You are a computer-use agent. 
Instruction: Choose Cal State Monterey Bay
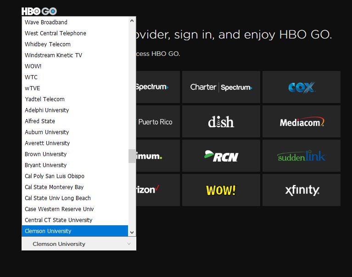75,187
